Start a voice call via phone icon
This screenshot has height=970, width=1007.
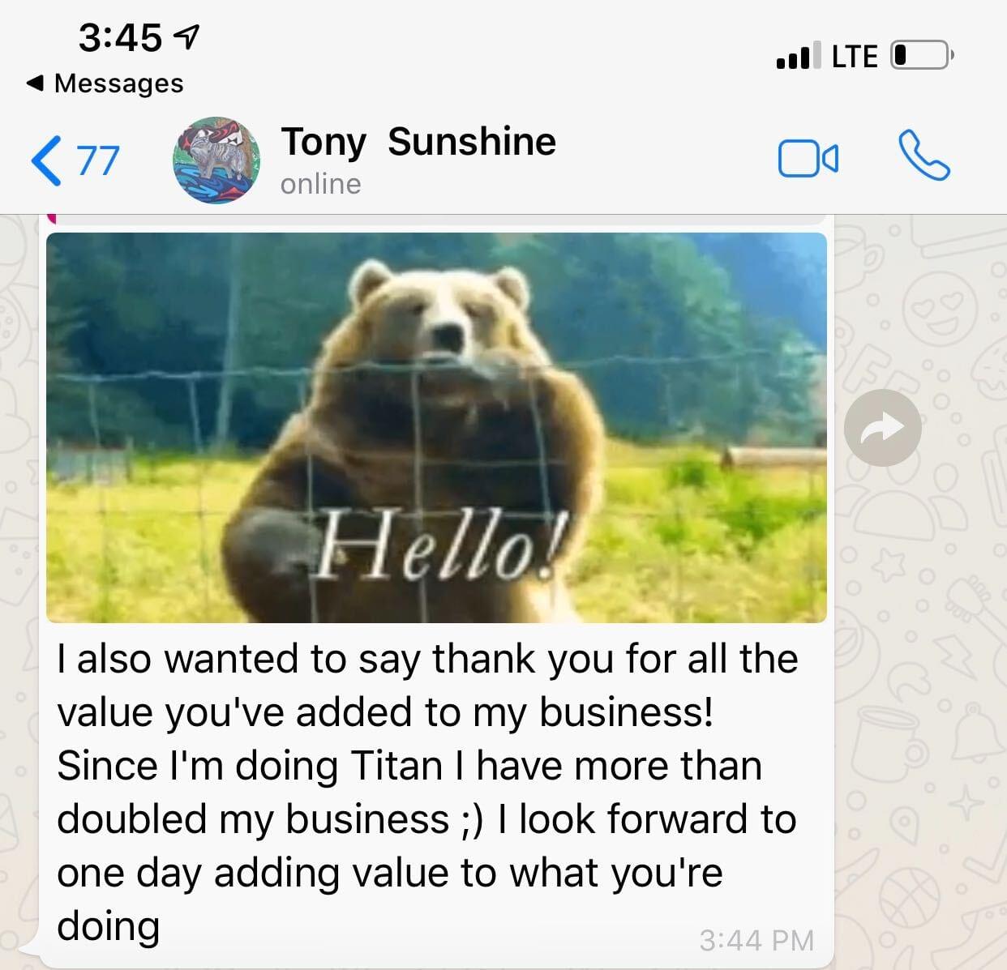tap(923, 156)
